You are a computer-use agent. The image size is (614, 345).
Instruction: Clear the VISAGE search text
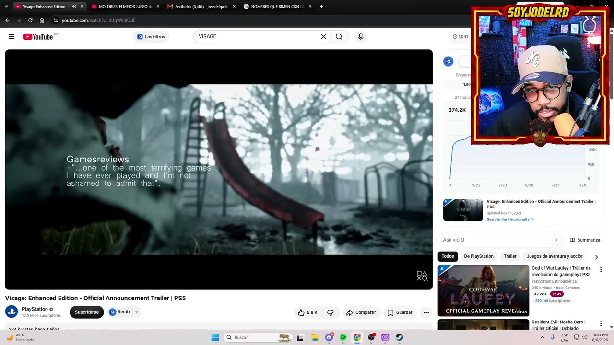[x=323, y=37]
